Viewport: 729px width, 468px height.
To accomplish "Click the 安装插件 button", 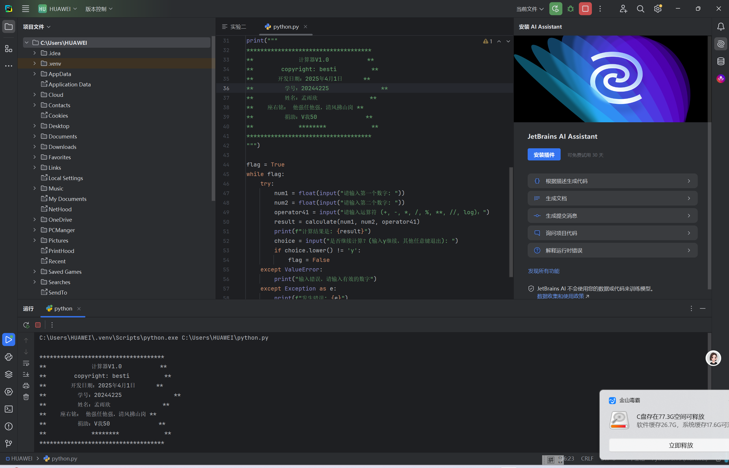I will click(x=544, y=155).
